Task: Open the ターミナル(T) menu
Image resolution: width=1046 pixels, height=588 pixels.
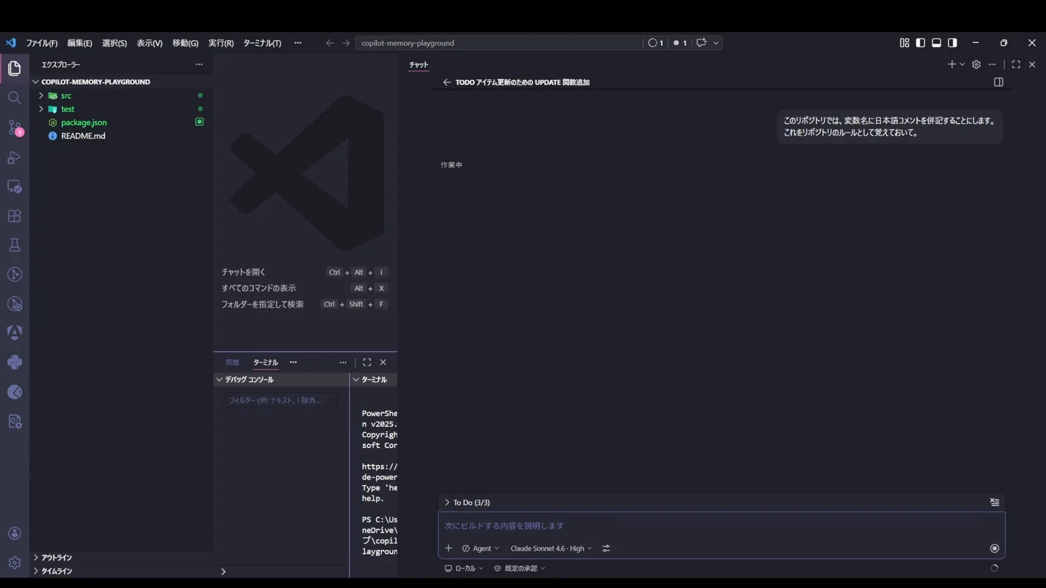Action: [262, 43]
